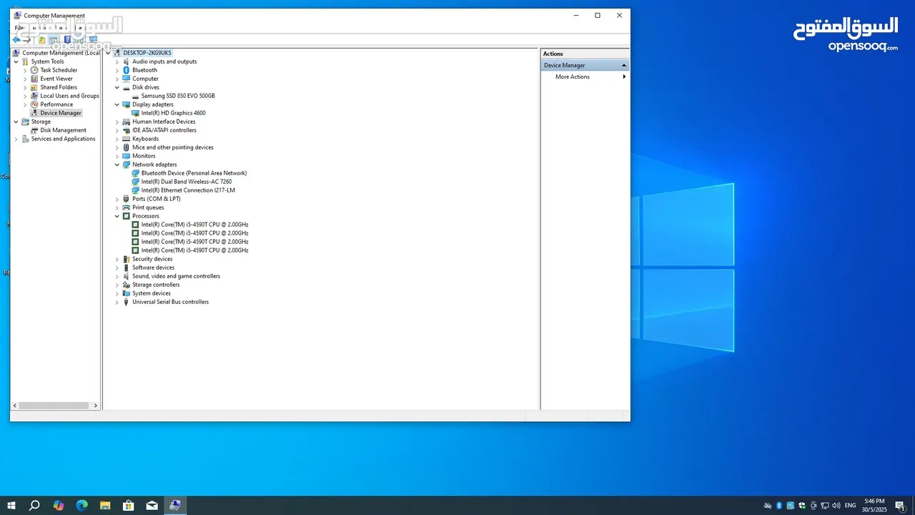Click the Keyboards category icon
The width and height of the screenshot is (915, 515).
tap(127, 139)
